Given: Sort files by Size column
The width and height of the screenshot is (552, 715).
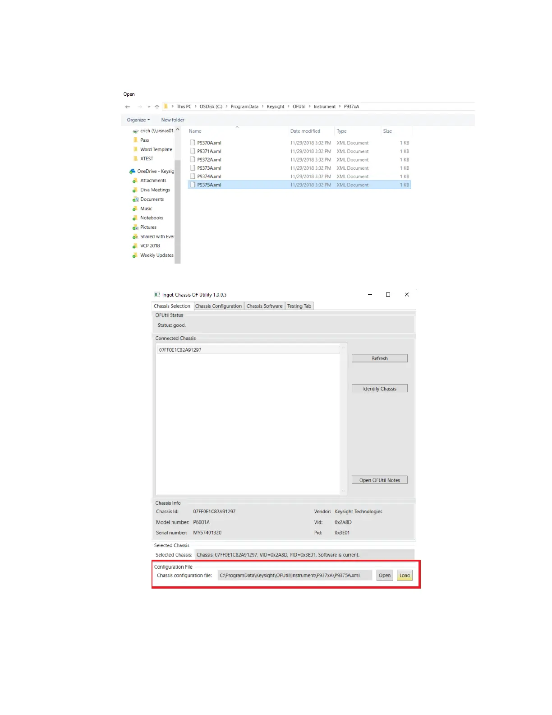Looking at the screenshot, I should (387, 131).
